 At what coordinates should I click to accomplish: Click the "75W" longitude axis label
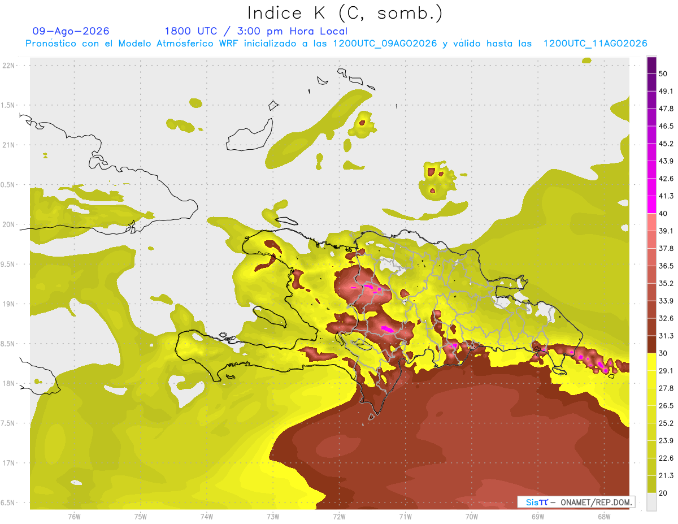click(x=141, y=517)
